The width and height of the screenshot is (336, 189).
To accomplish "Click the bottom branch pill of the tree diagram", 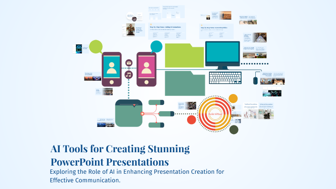I will tap(157, 125).
